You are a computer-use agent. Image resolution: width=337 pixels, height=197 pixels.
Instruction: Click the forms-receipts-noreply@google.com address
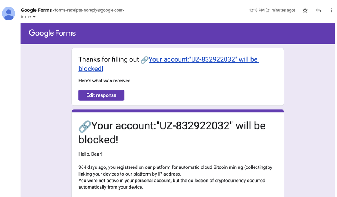[89, 10]
